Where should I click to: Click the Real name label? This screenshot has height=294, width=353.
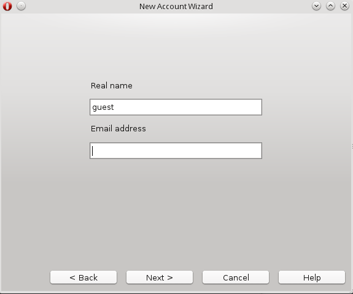[112, 86]
